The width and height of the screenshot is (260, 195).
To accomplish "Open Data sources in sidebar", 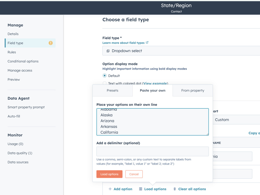I will coord(18,162).
